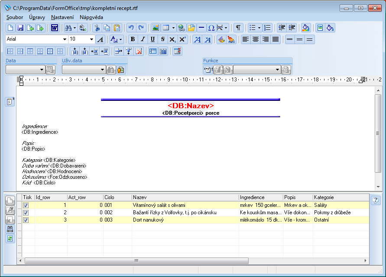This screenshot has height=277, width=386.
Task: Decrease the paragraph indent
Action: pyautogui.click(x=282, y=28)
